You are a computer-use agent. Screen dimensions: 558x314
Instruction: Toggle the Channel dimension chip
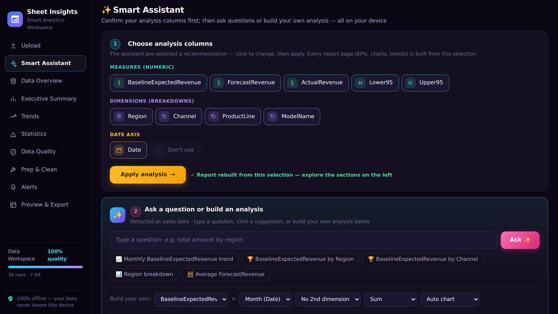click(179, 117)
